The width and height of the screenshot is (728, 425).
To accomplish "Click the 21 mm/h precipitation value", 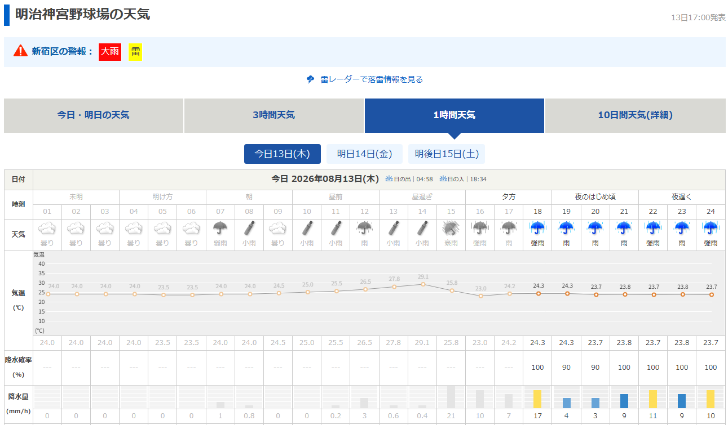I will pyautogui.click(x=451, y=416).
